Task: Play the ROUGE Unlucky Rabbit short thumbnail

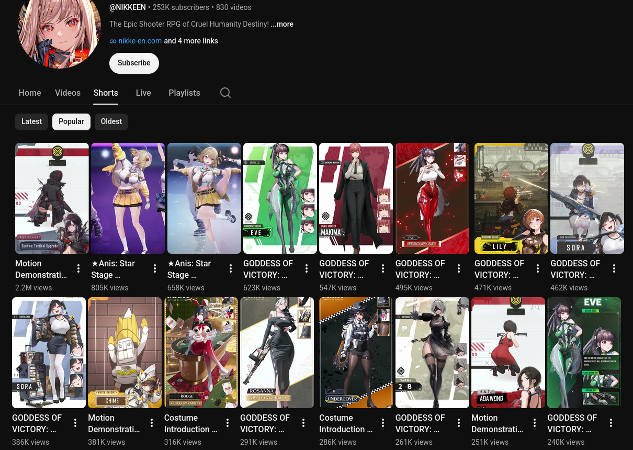Action: pyautogui.click(x=201, y=353)
